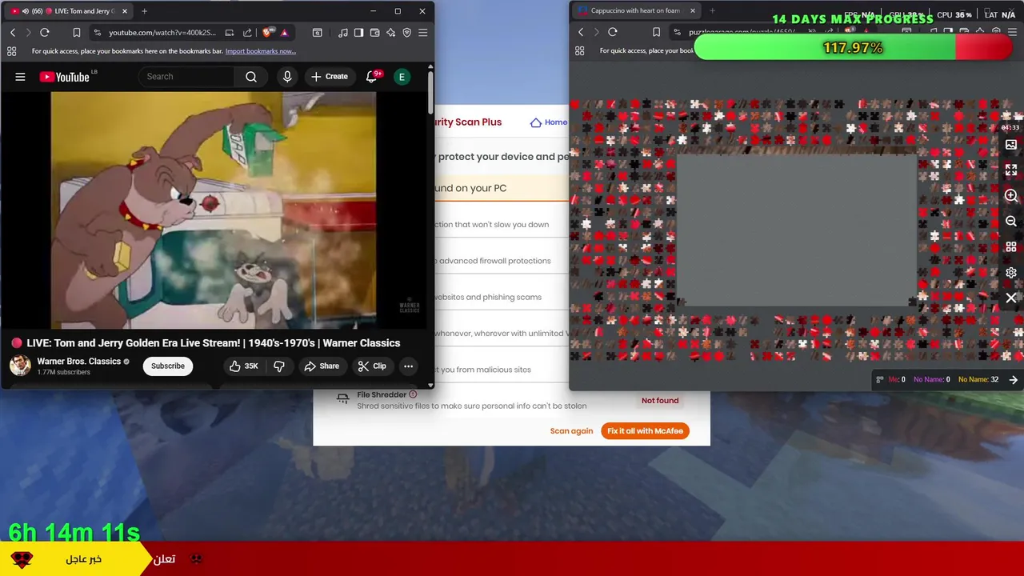Click the reader mode icon in YouTube address bar
The image size is (1024, 576).
(230, 33)
